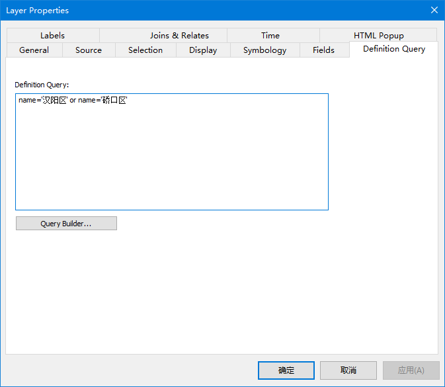Cancel with the 取消 button

point(348,370)
